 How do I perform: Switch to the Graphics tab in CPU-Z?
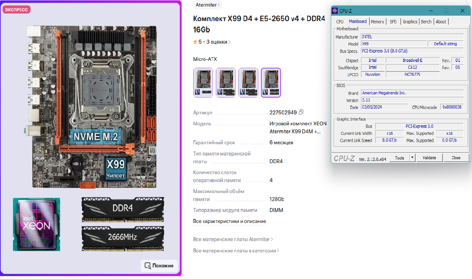[x=410, y=22]
